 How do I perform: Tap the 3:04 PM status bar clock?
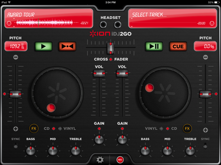[x=110, y=2]
